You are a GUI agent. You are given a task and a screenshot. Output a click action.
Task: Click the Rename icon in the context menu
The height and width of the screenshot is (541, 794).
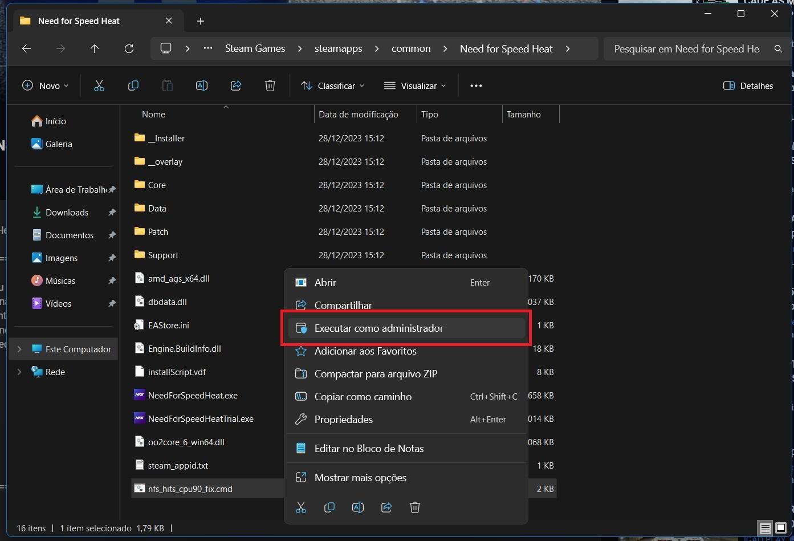coord(358,507)
